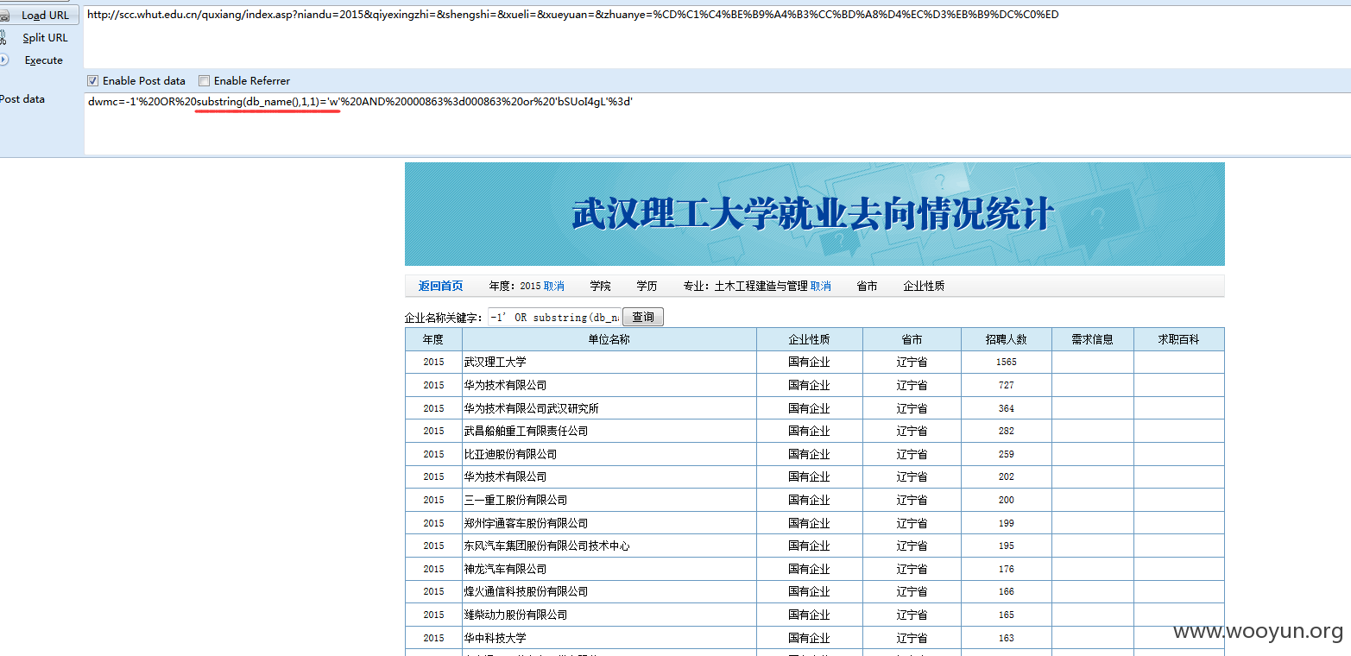Select 比亚迪股份有限公司 row

click(814, 454)
